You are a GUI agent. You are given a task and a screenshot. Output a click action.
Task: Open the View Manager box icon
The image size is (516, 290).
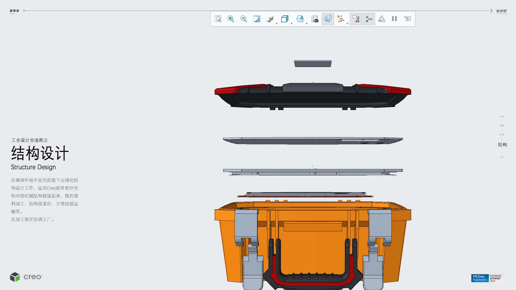[300, 19]
